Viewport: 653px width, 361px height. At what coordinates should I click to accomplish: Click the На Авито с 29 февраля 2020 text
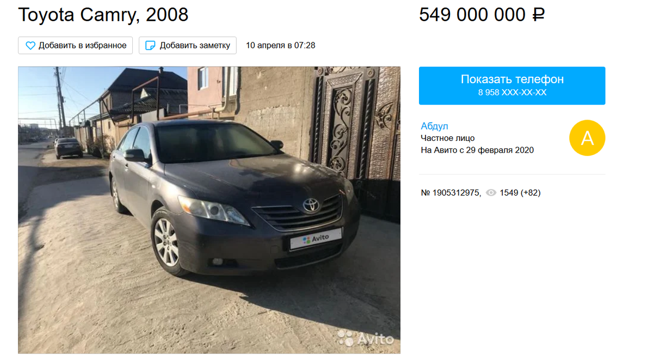tap(477, 150)
